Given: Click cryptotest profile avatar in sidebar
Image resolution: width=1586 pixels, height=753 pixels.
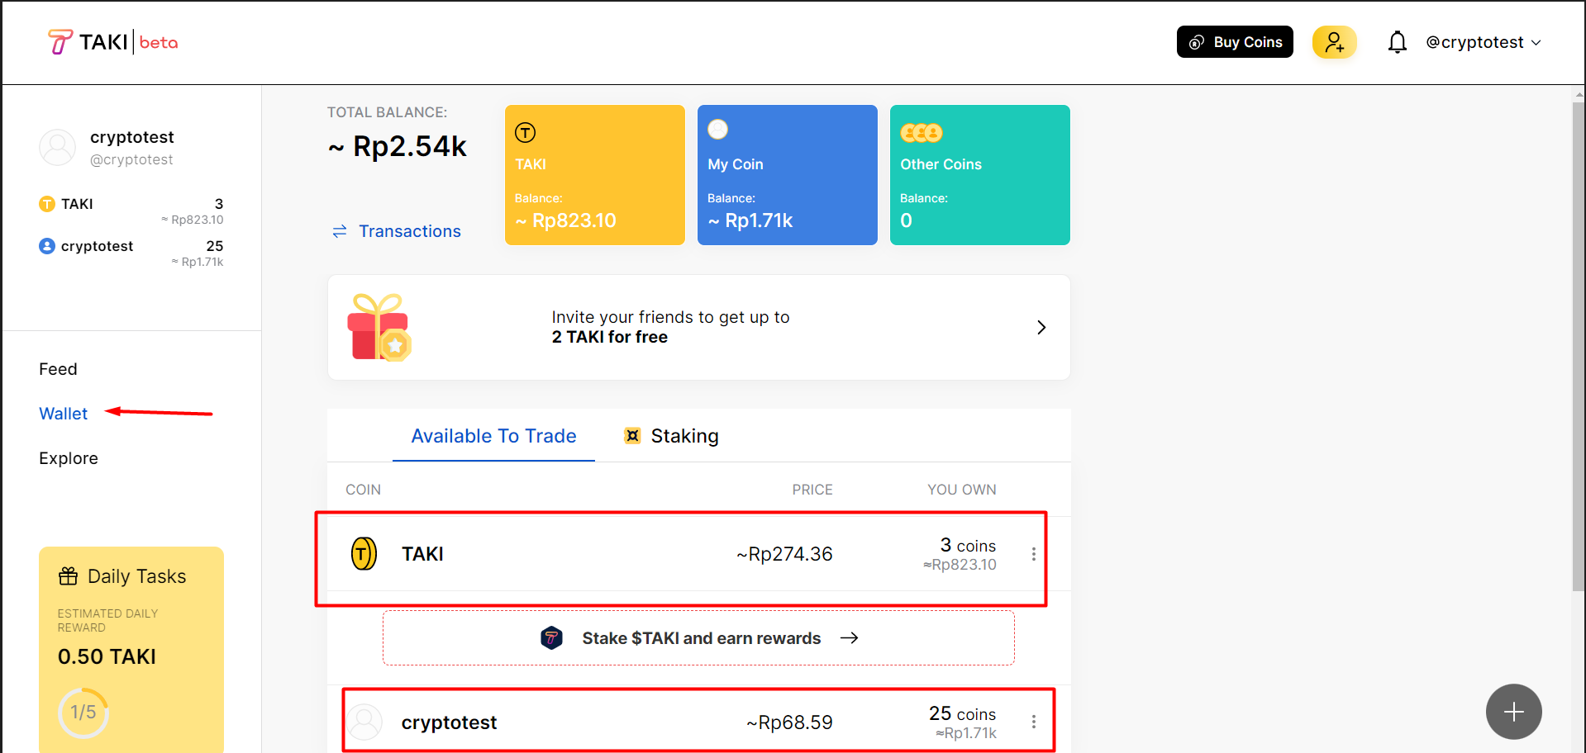Looking at the screenshot, I should (x=58, y=147).
